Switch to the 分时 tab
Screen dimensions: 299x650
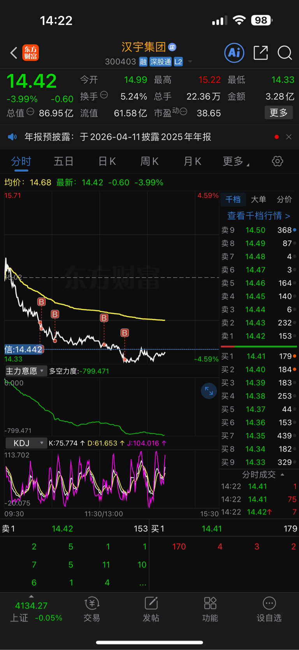coord(21,161)
